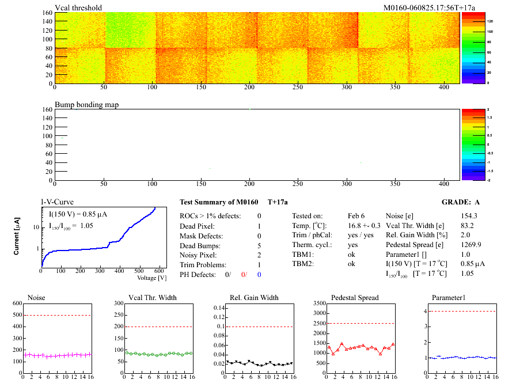Viewport: 516px width, 387px height.
Task: Click the "Trim Problems:" summary label
Action: tap(202, 265)
